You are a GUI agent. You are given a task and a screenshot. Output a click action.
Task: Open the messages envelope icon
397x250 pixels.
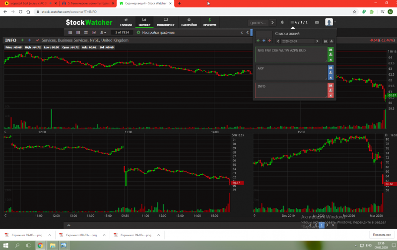[x=317, y=22]
